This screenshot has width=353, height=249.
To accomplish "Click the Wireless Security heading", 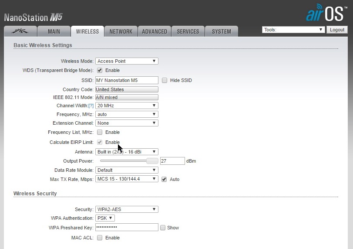I will click(35, 194).
